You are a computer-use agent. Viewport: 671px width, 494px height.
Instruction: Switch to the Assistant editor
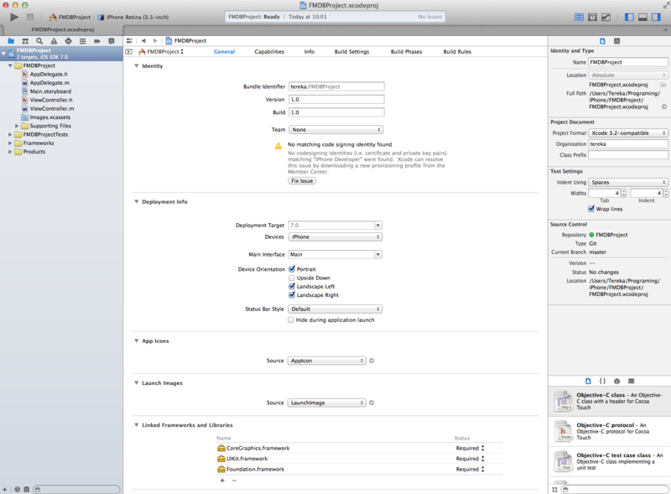tap(593, 17)
